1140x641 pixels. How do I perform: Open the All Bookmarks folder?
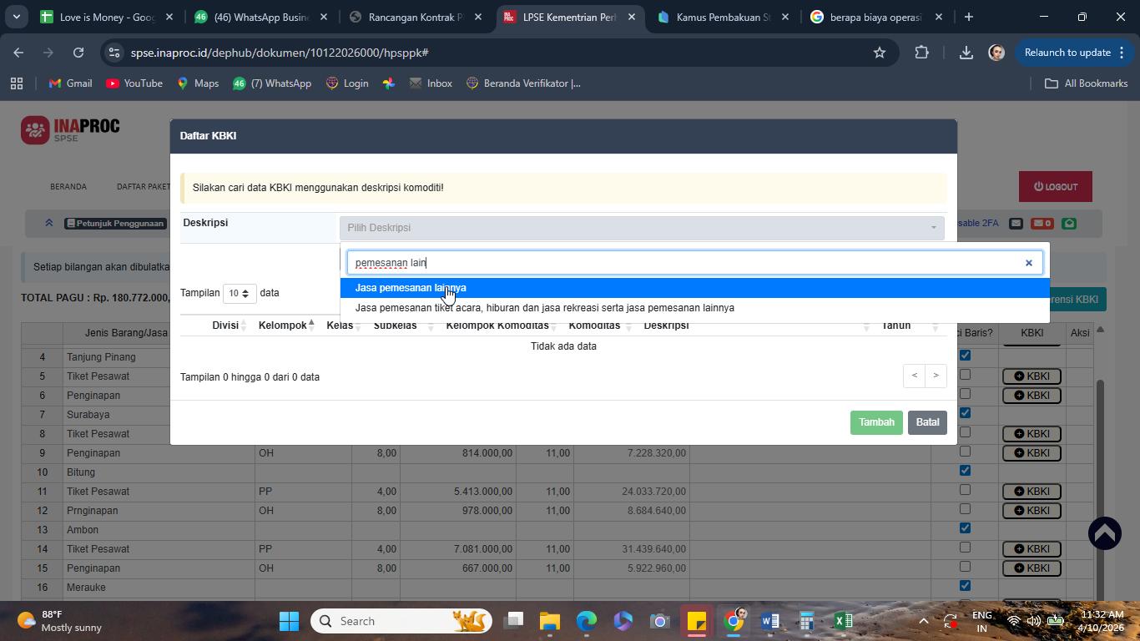[x=1087, y=83]
